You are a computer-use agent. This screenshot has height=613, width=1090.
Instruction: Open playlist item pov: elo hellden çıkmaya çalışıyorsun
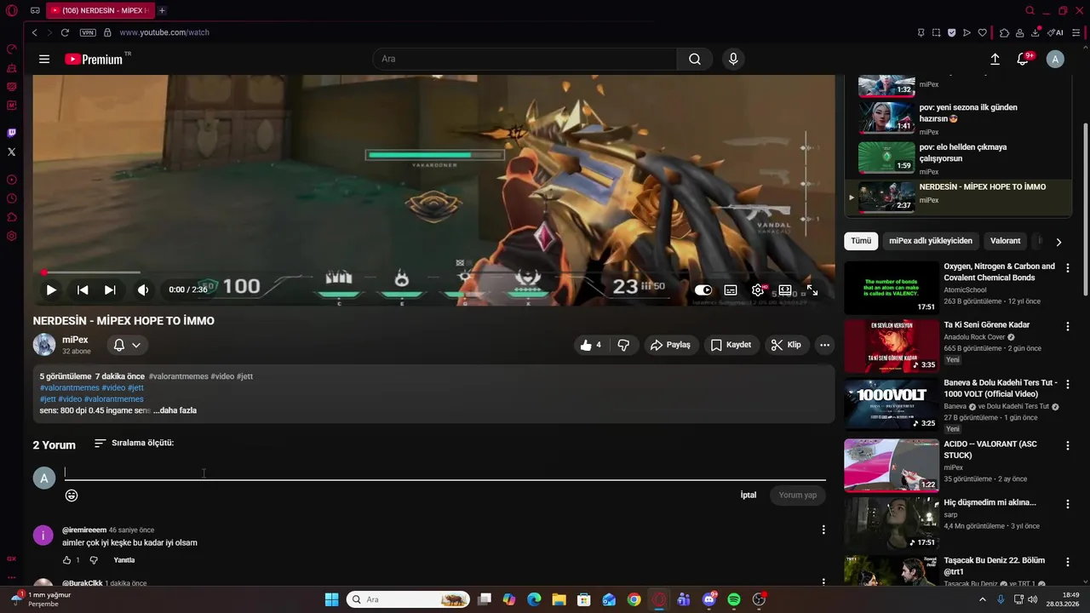click(958, 158)
